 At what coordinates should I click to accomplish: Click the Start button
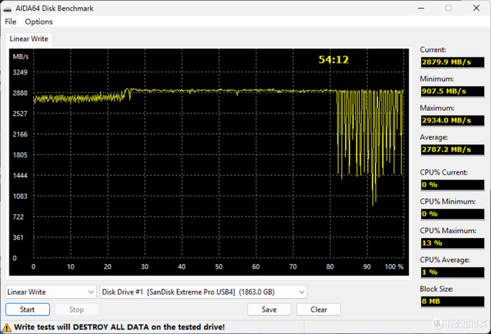pos(28,309)
